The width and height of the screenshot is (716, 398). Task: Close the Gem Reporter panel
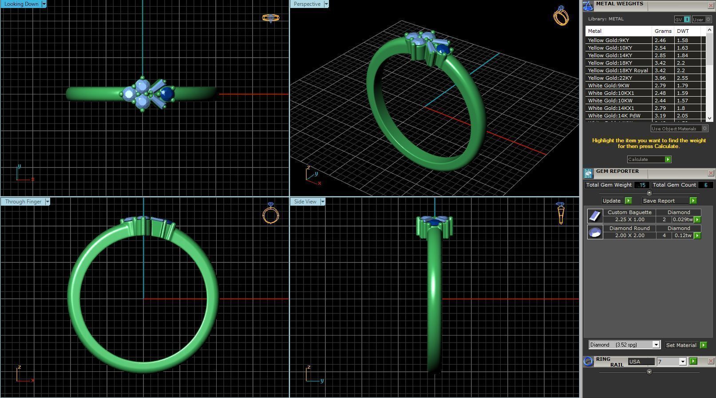(711, 173)
